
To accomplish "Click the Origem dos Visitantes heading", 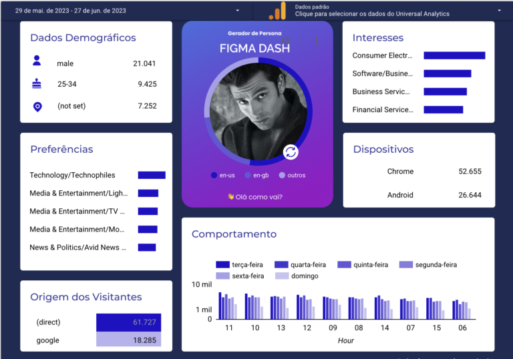I will (x=86, y=297).
